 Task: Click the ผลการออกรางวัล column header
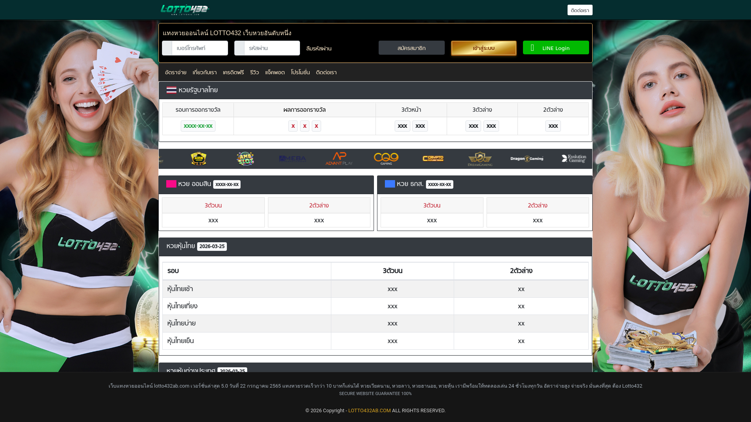pyautogui.click(x=304, y=110)
